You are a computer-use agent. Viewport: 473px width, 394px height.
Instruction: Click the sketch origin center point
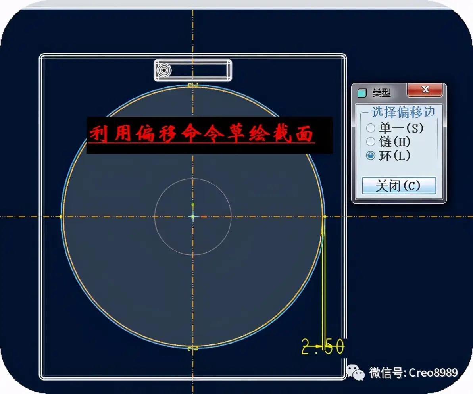click(x=193, y=217)
